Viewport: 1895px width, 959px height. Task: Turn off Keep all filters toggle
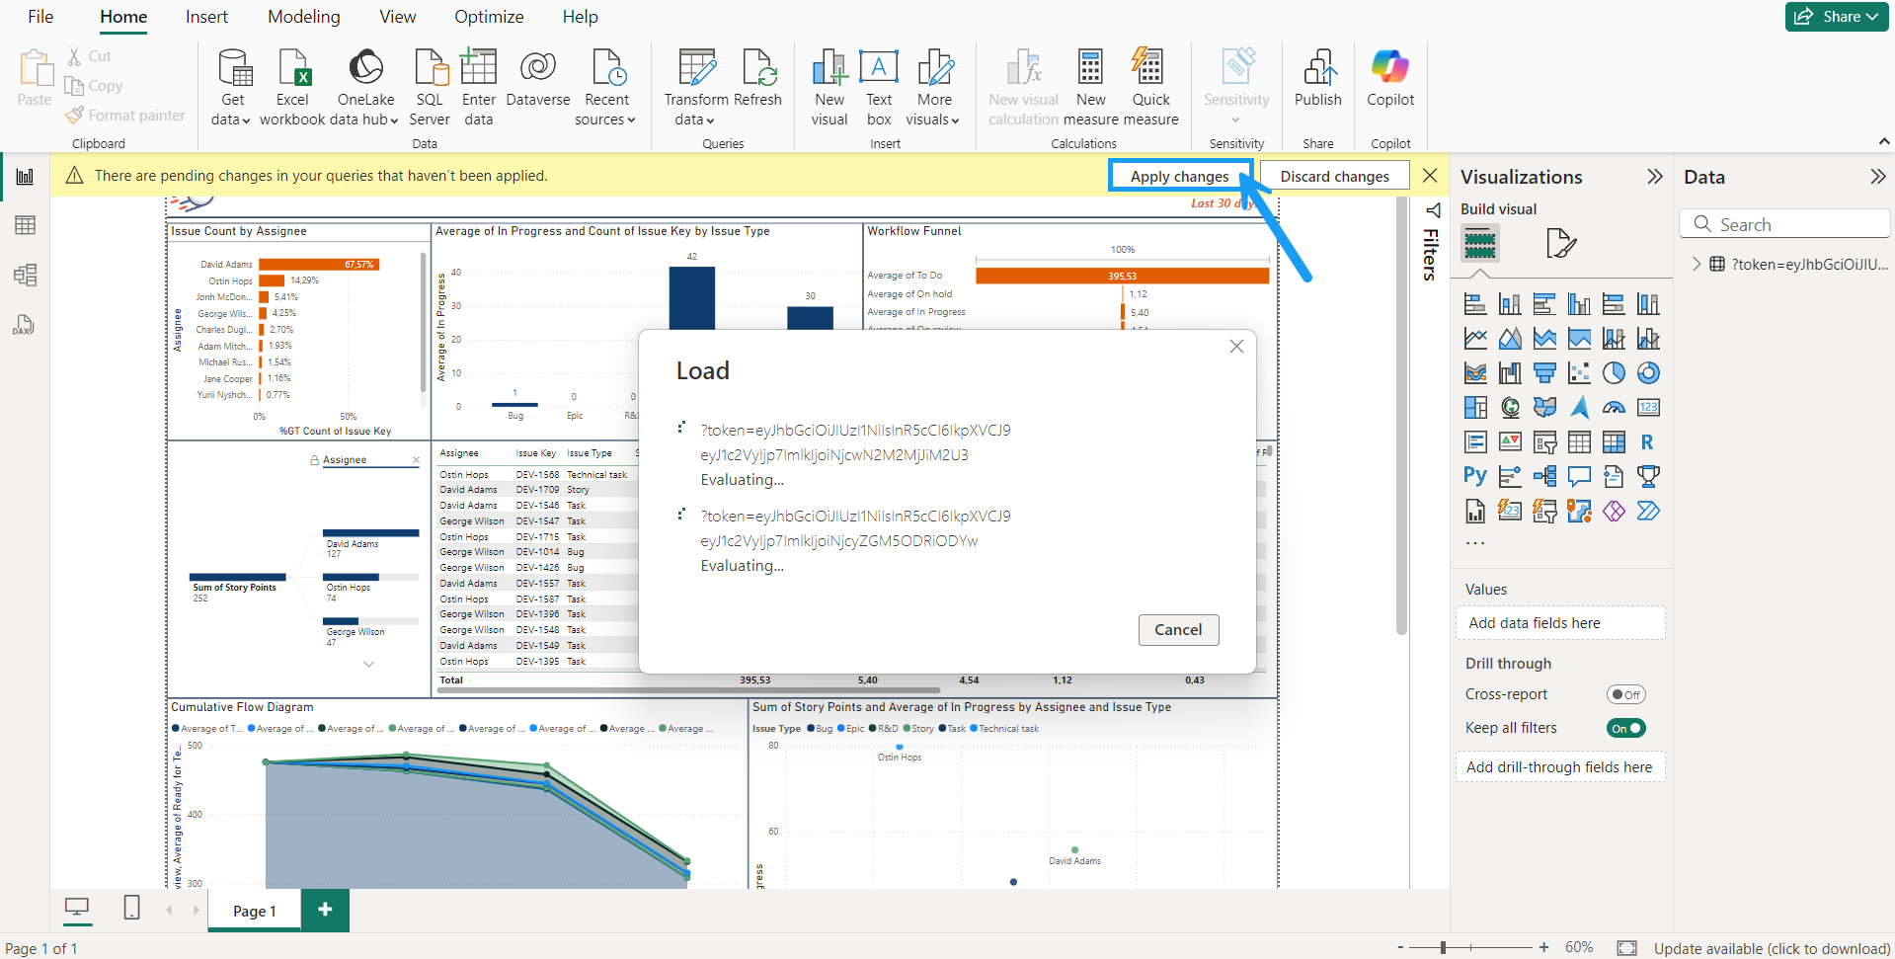[x=1625, y=728]
